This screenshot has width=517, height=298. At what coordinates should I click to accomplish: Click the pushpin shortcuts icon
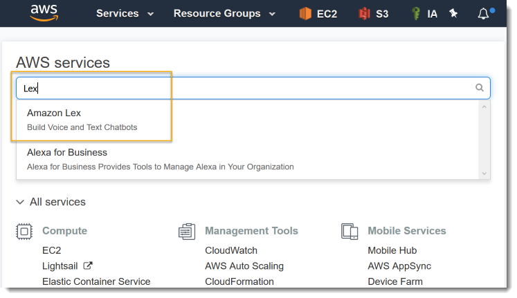(454, 14)
